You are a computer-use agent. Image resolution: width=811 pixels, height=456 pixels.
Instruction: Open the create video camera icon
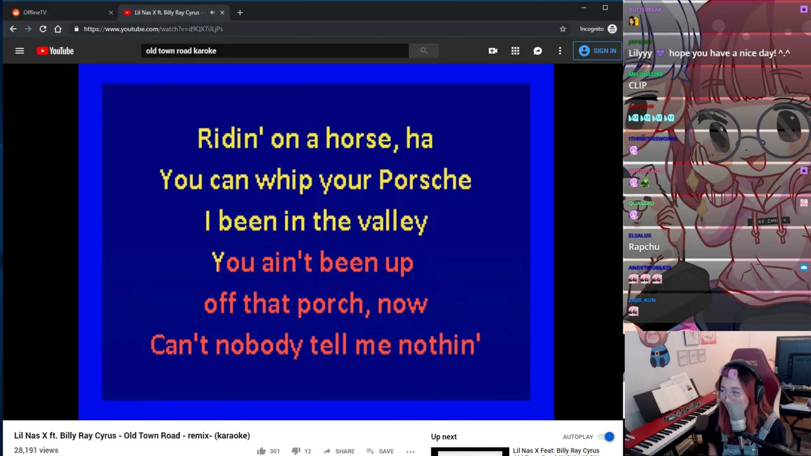coord(493,51)
